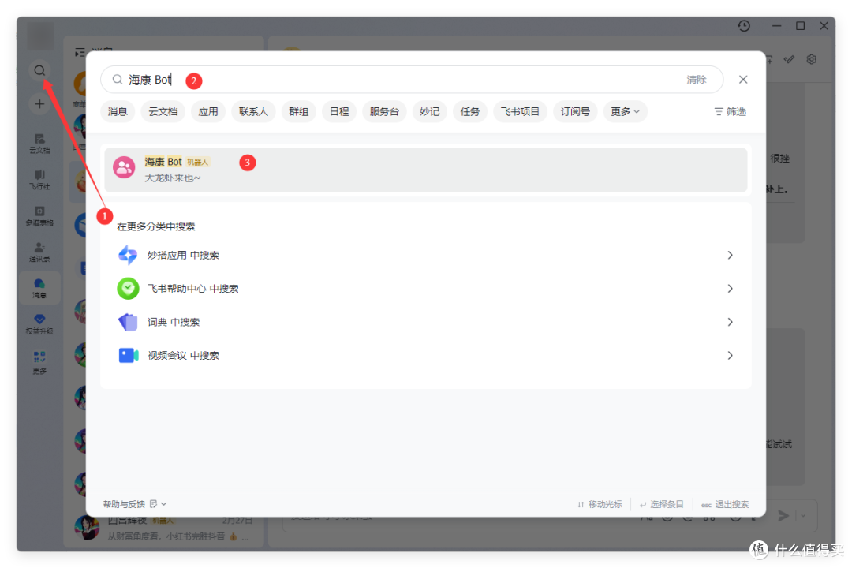The height and width of the screenshot is (568, 852).
Task: Focus the search input containing 海康 Bot
Action: 411,80
